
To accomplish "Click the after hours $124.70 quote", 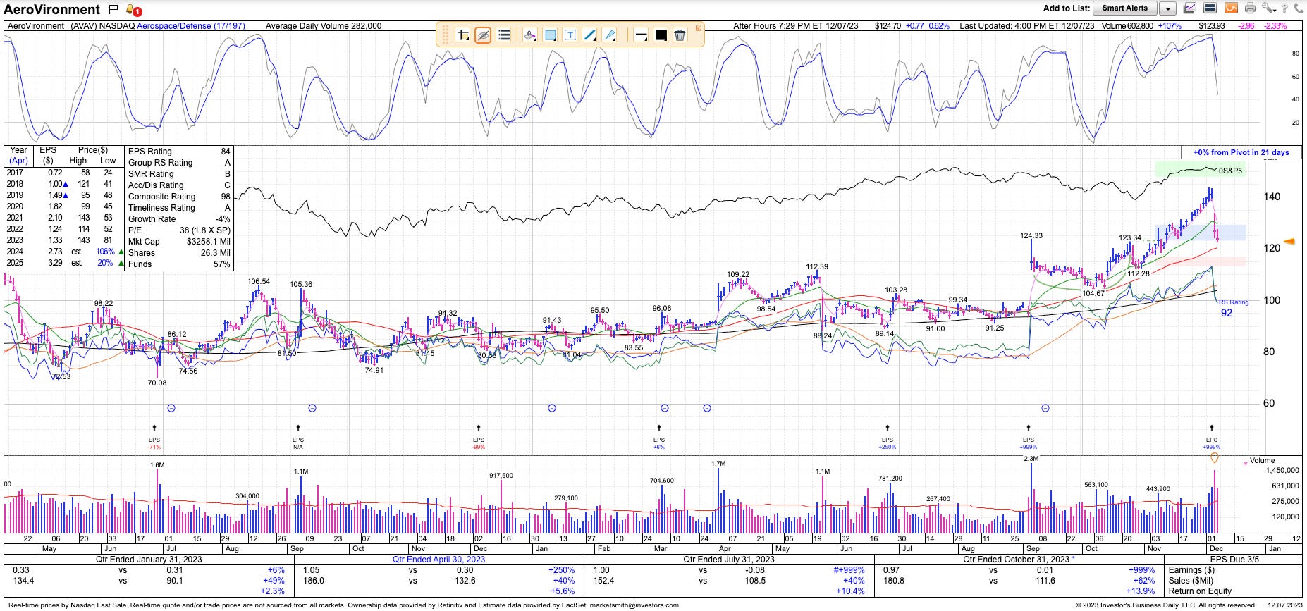I will tap(888, 26).
